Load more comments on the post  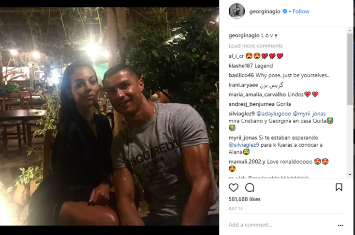tap(255, 46)
